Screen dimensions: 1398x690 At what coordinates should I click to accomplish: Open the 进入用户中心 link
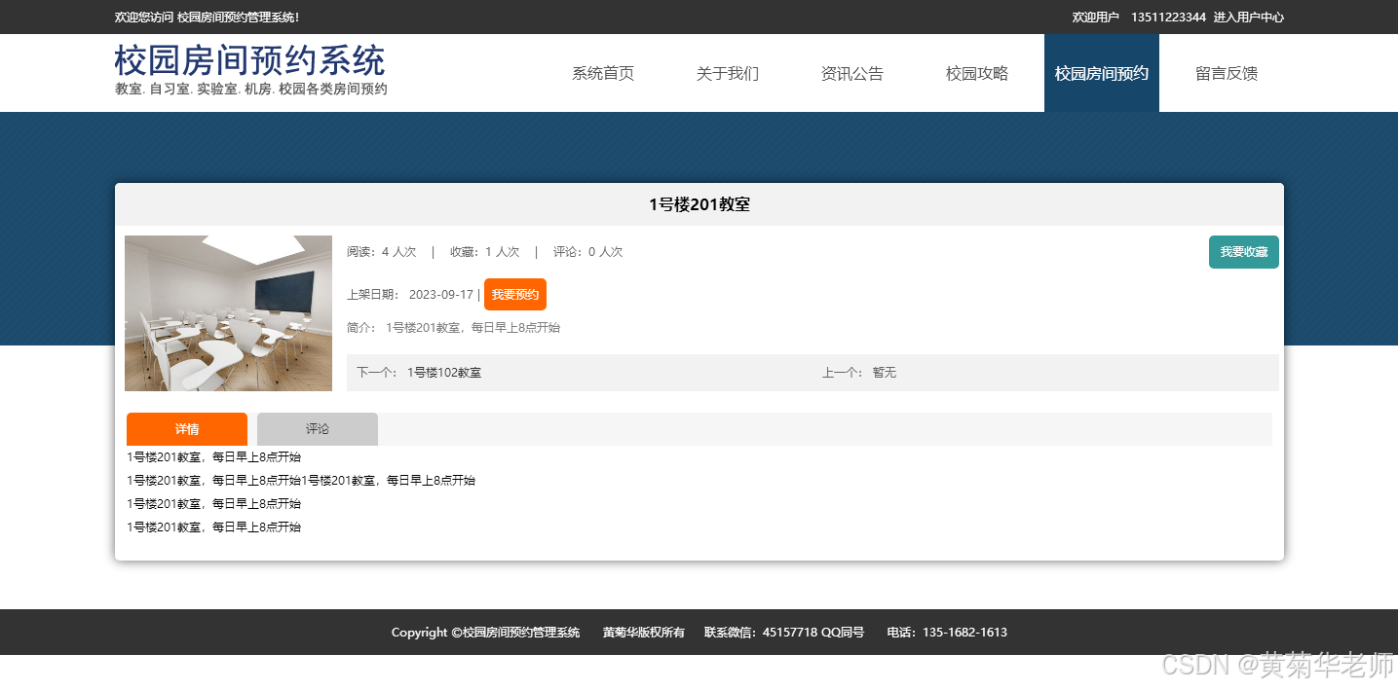1249,18
